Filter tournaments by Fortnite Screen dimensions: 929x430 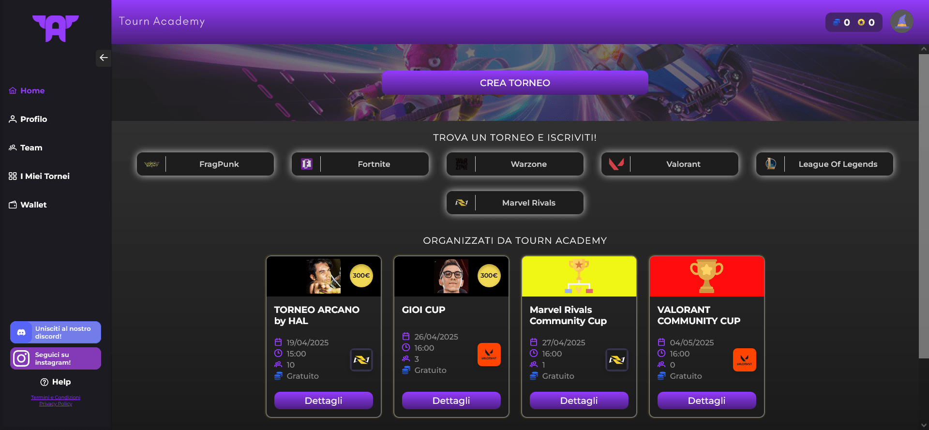(360, 164)
